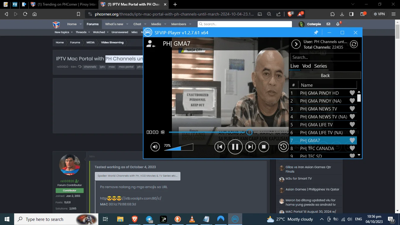Favorite PH| GMA PINOY (NA) channel
Image resolution: width=400 pixels, height=225 pixels.
352,101
